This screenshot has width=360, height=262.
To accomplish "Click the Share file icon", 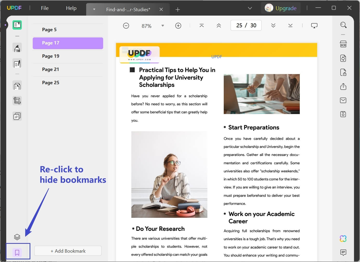I will coord(343,86).
